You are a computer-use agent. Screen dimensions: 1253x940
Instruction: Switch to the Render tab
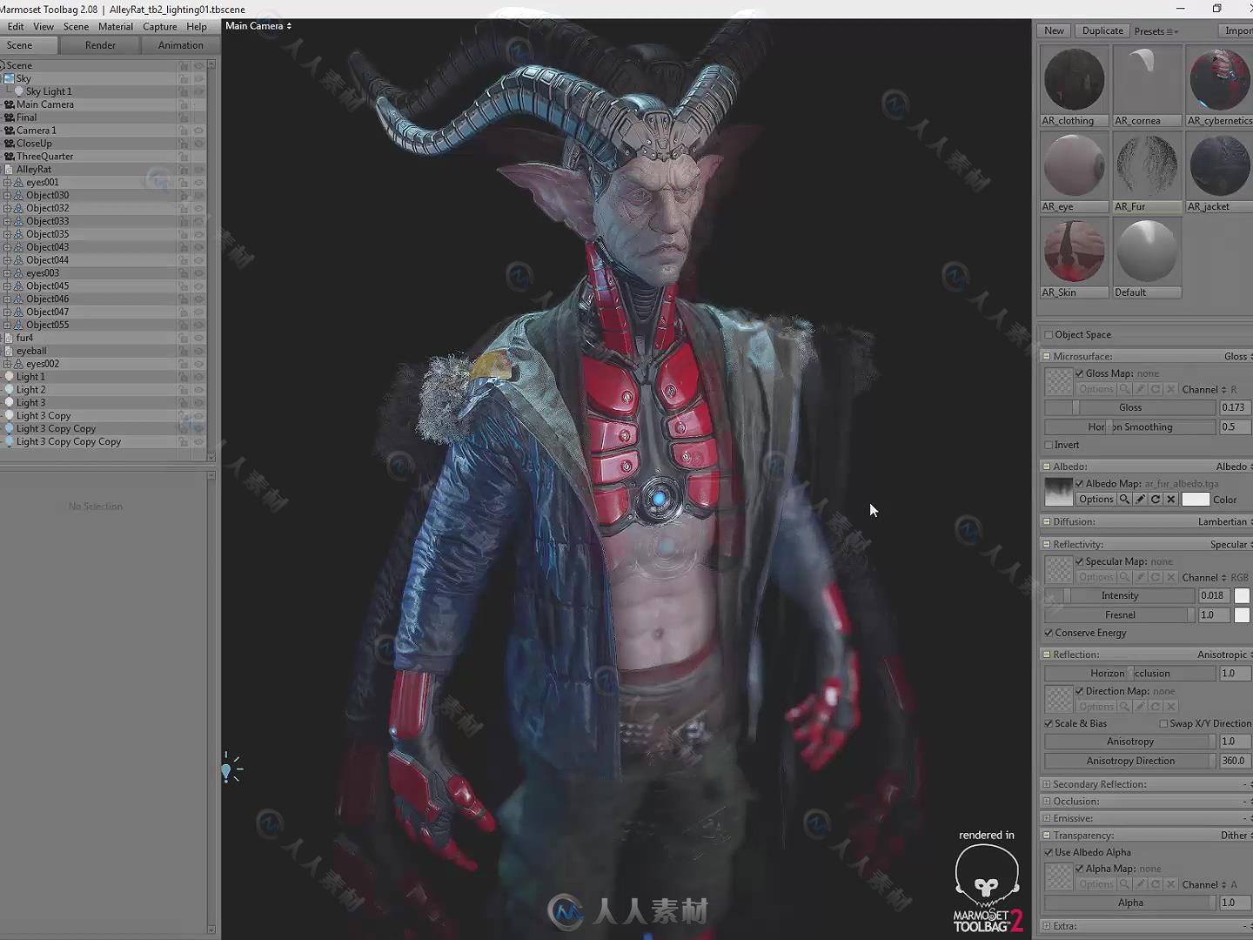100,45
